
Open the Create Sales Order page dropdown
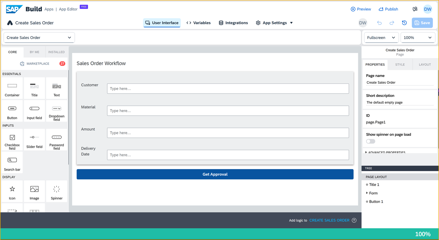point(39,37)
